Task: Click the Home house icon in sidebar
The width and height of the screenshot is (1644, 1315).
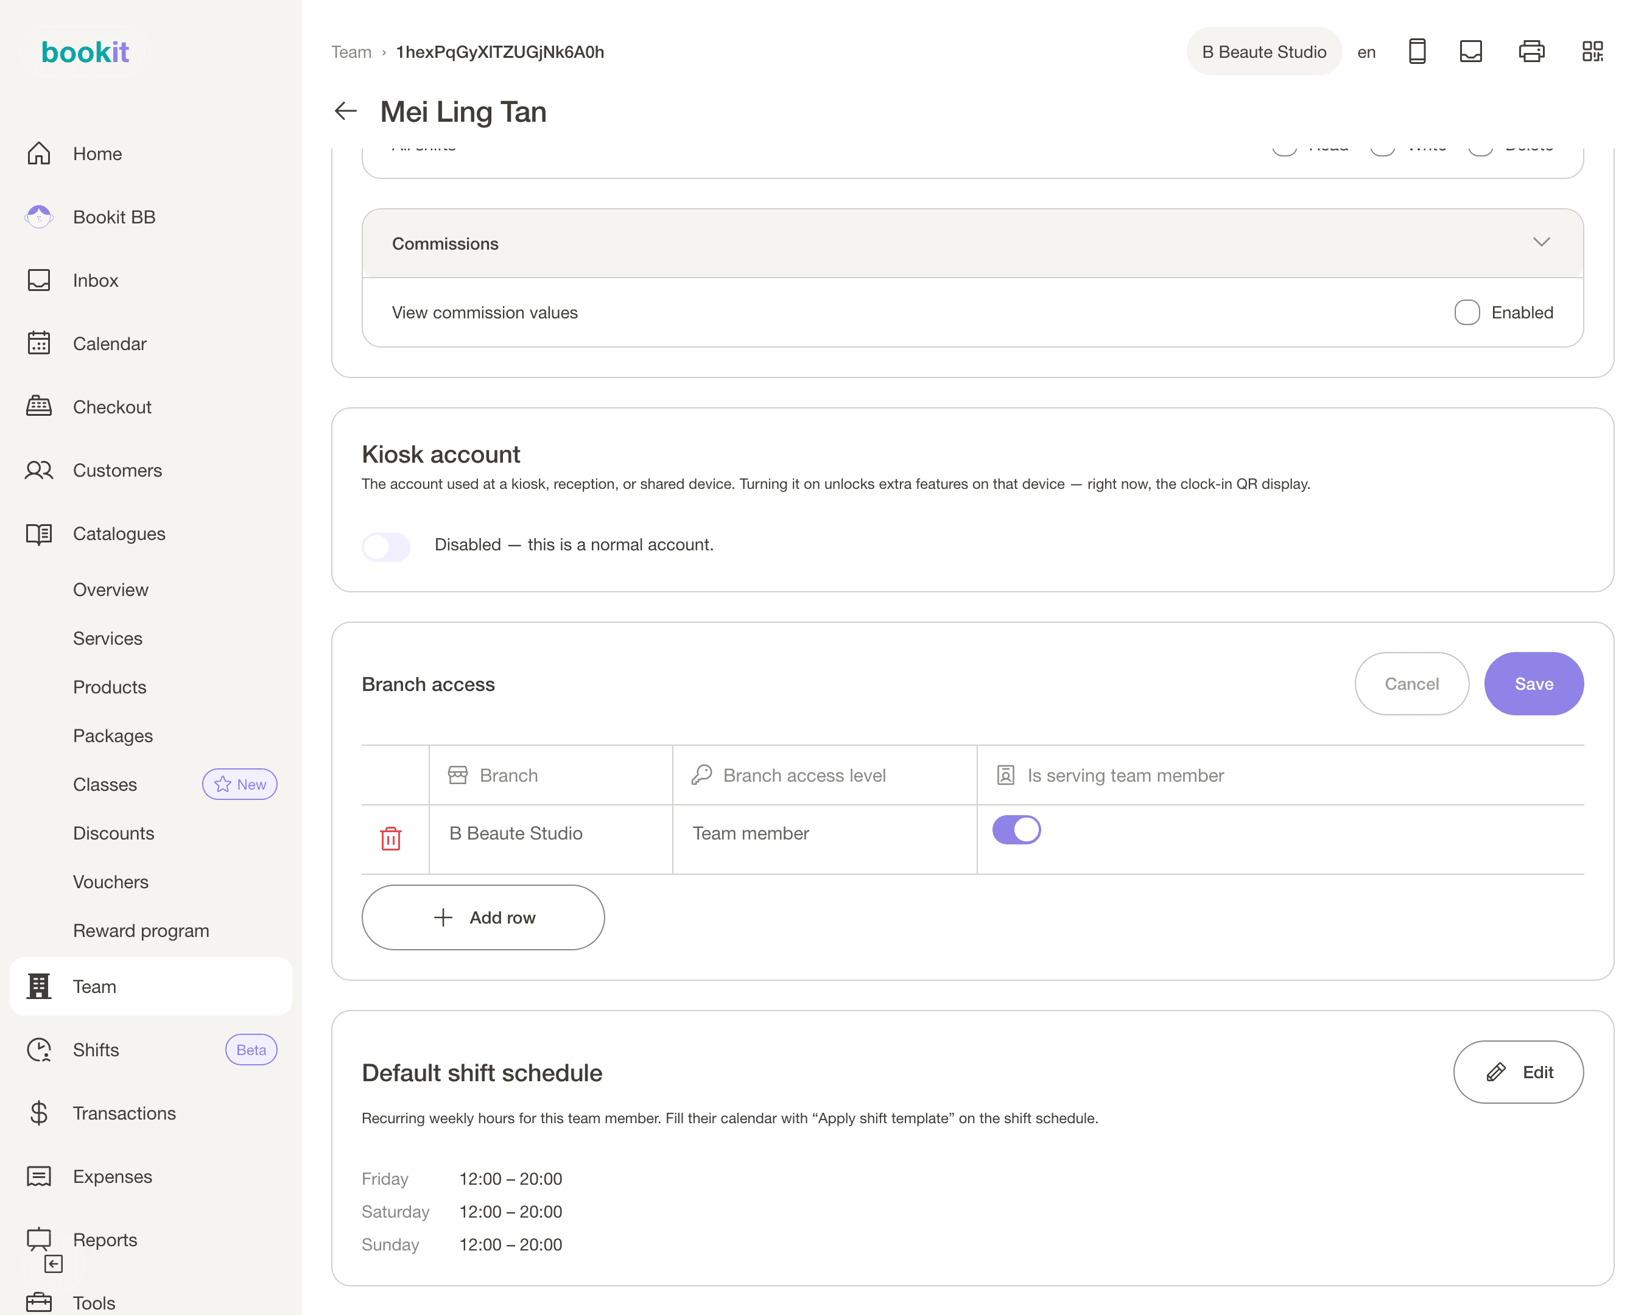Action: 39,153
